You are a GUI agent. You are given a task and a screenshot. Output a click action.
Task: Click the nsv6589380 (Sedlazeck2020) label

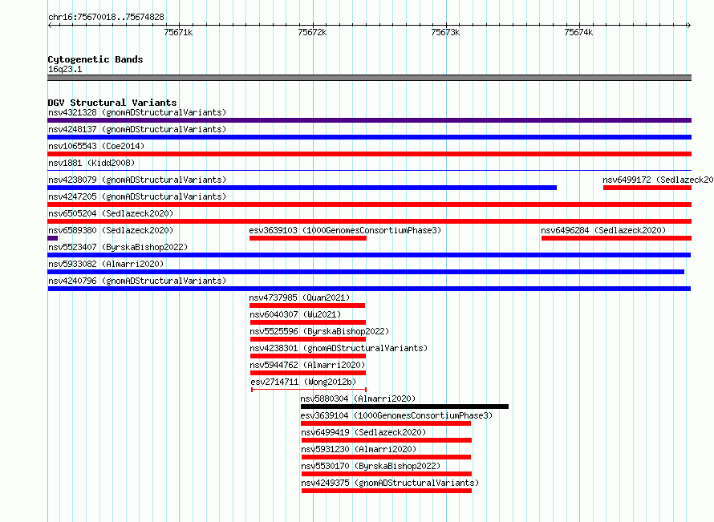111,230
